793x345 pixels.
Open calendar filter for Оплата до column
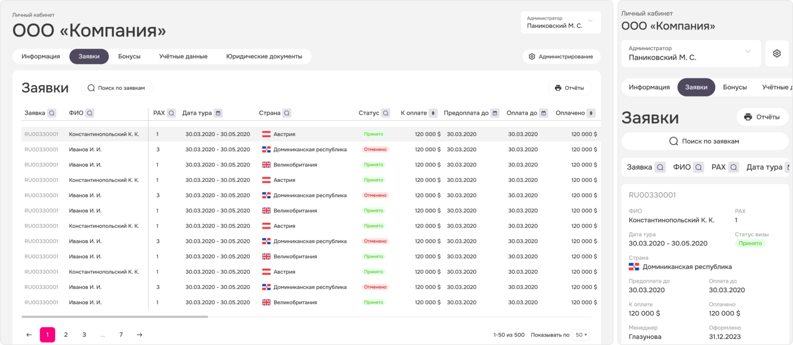pos(543,113)
